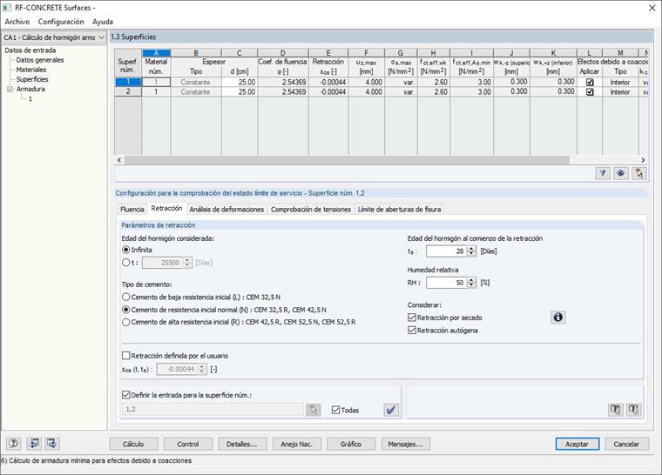Select the t days concrete age option
The height and width of the screenshot is (475, 662).
coord(125,263)
